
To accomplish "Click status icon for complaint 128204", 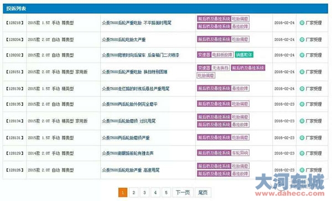I will point(302,40).
